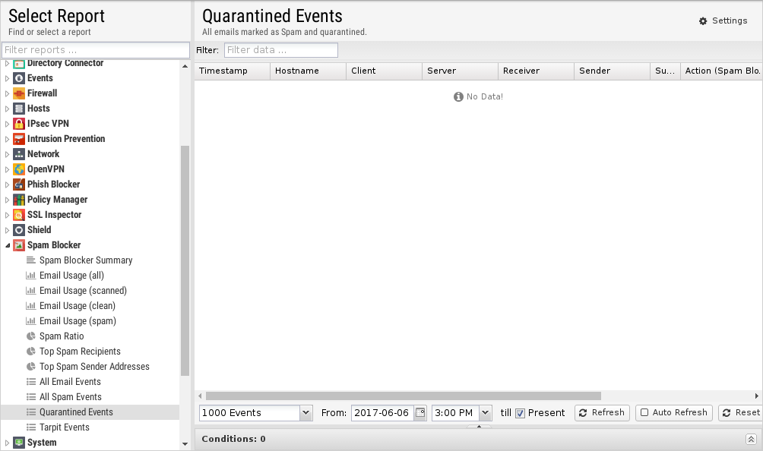Open the Tarpit Events report
763x451 pixels.
[x=64, y=427]
